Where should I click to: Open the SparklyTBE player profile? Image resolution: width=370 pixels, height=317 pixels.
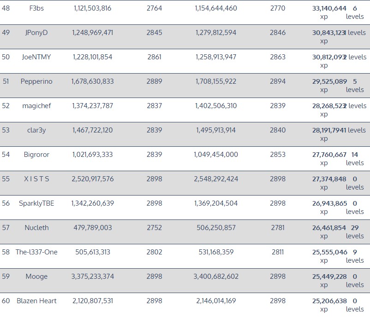[x=36, y=203]
